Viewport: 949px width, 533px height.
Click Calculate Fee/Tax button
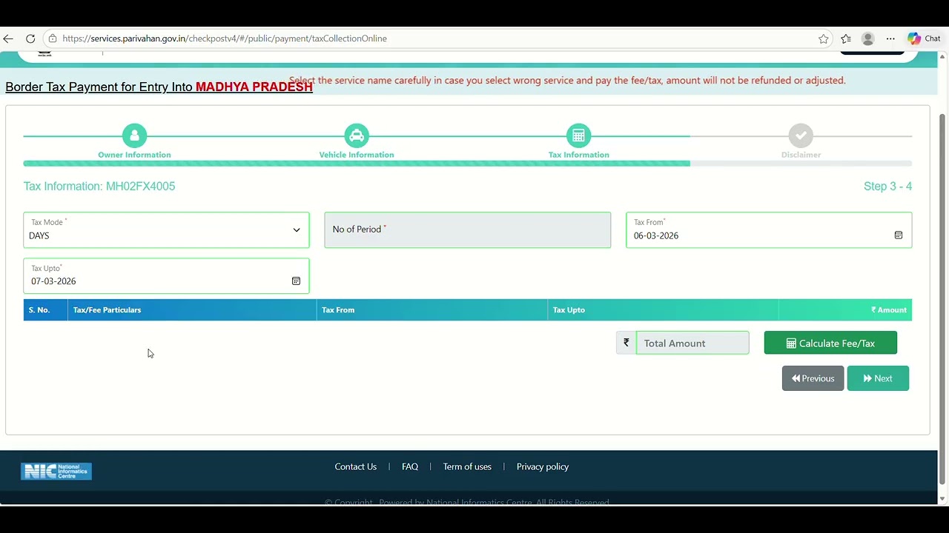pyautogui.click(x=830, y=343)
